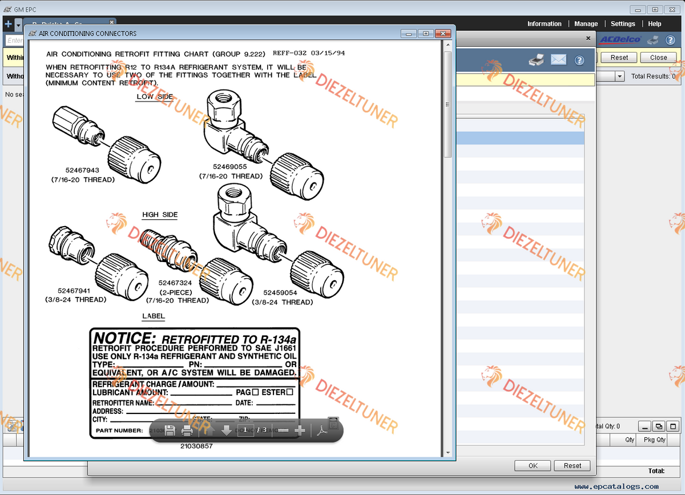Maximize the shopping list panel
685x495 pixels.
click(674, 426)
